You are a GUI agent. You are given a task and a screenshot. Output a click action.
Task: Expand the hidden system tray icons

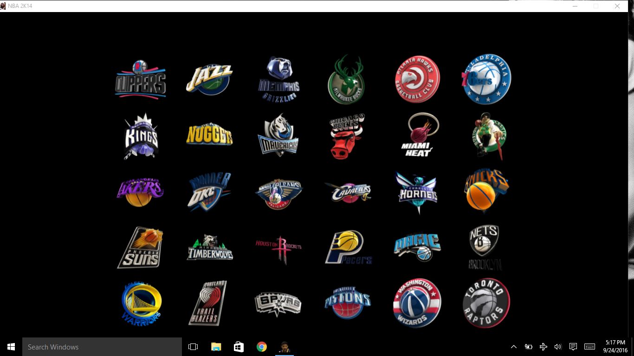(513, 347)
